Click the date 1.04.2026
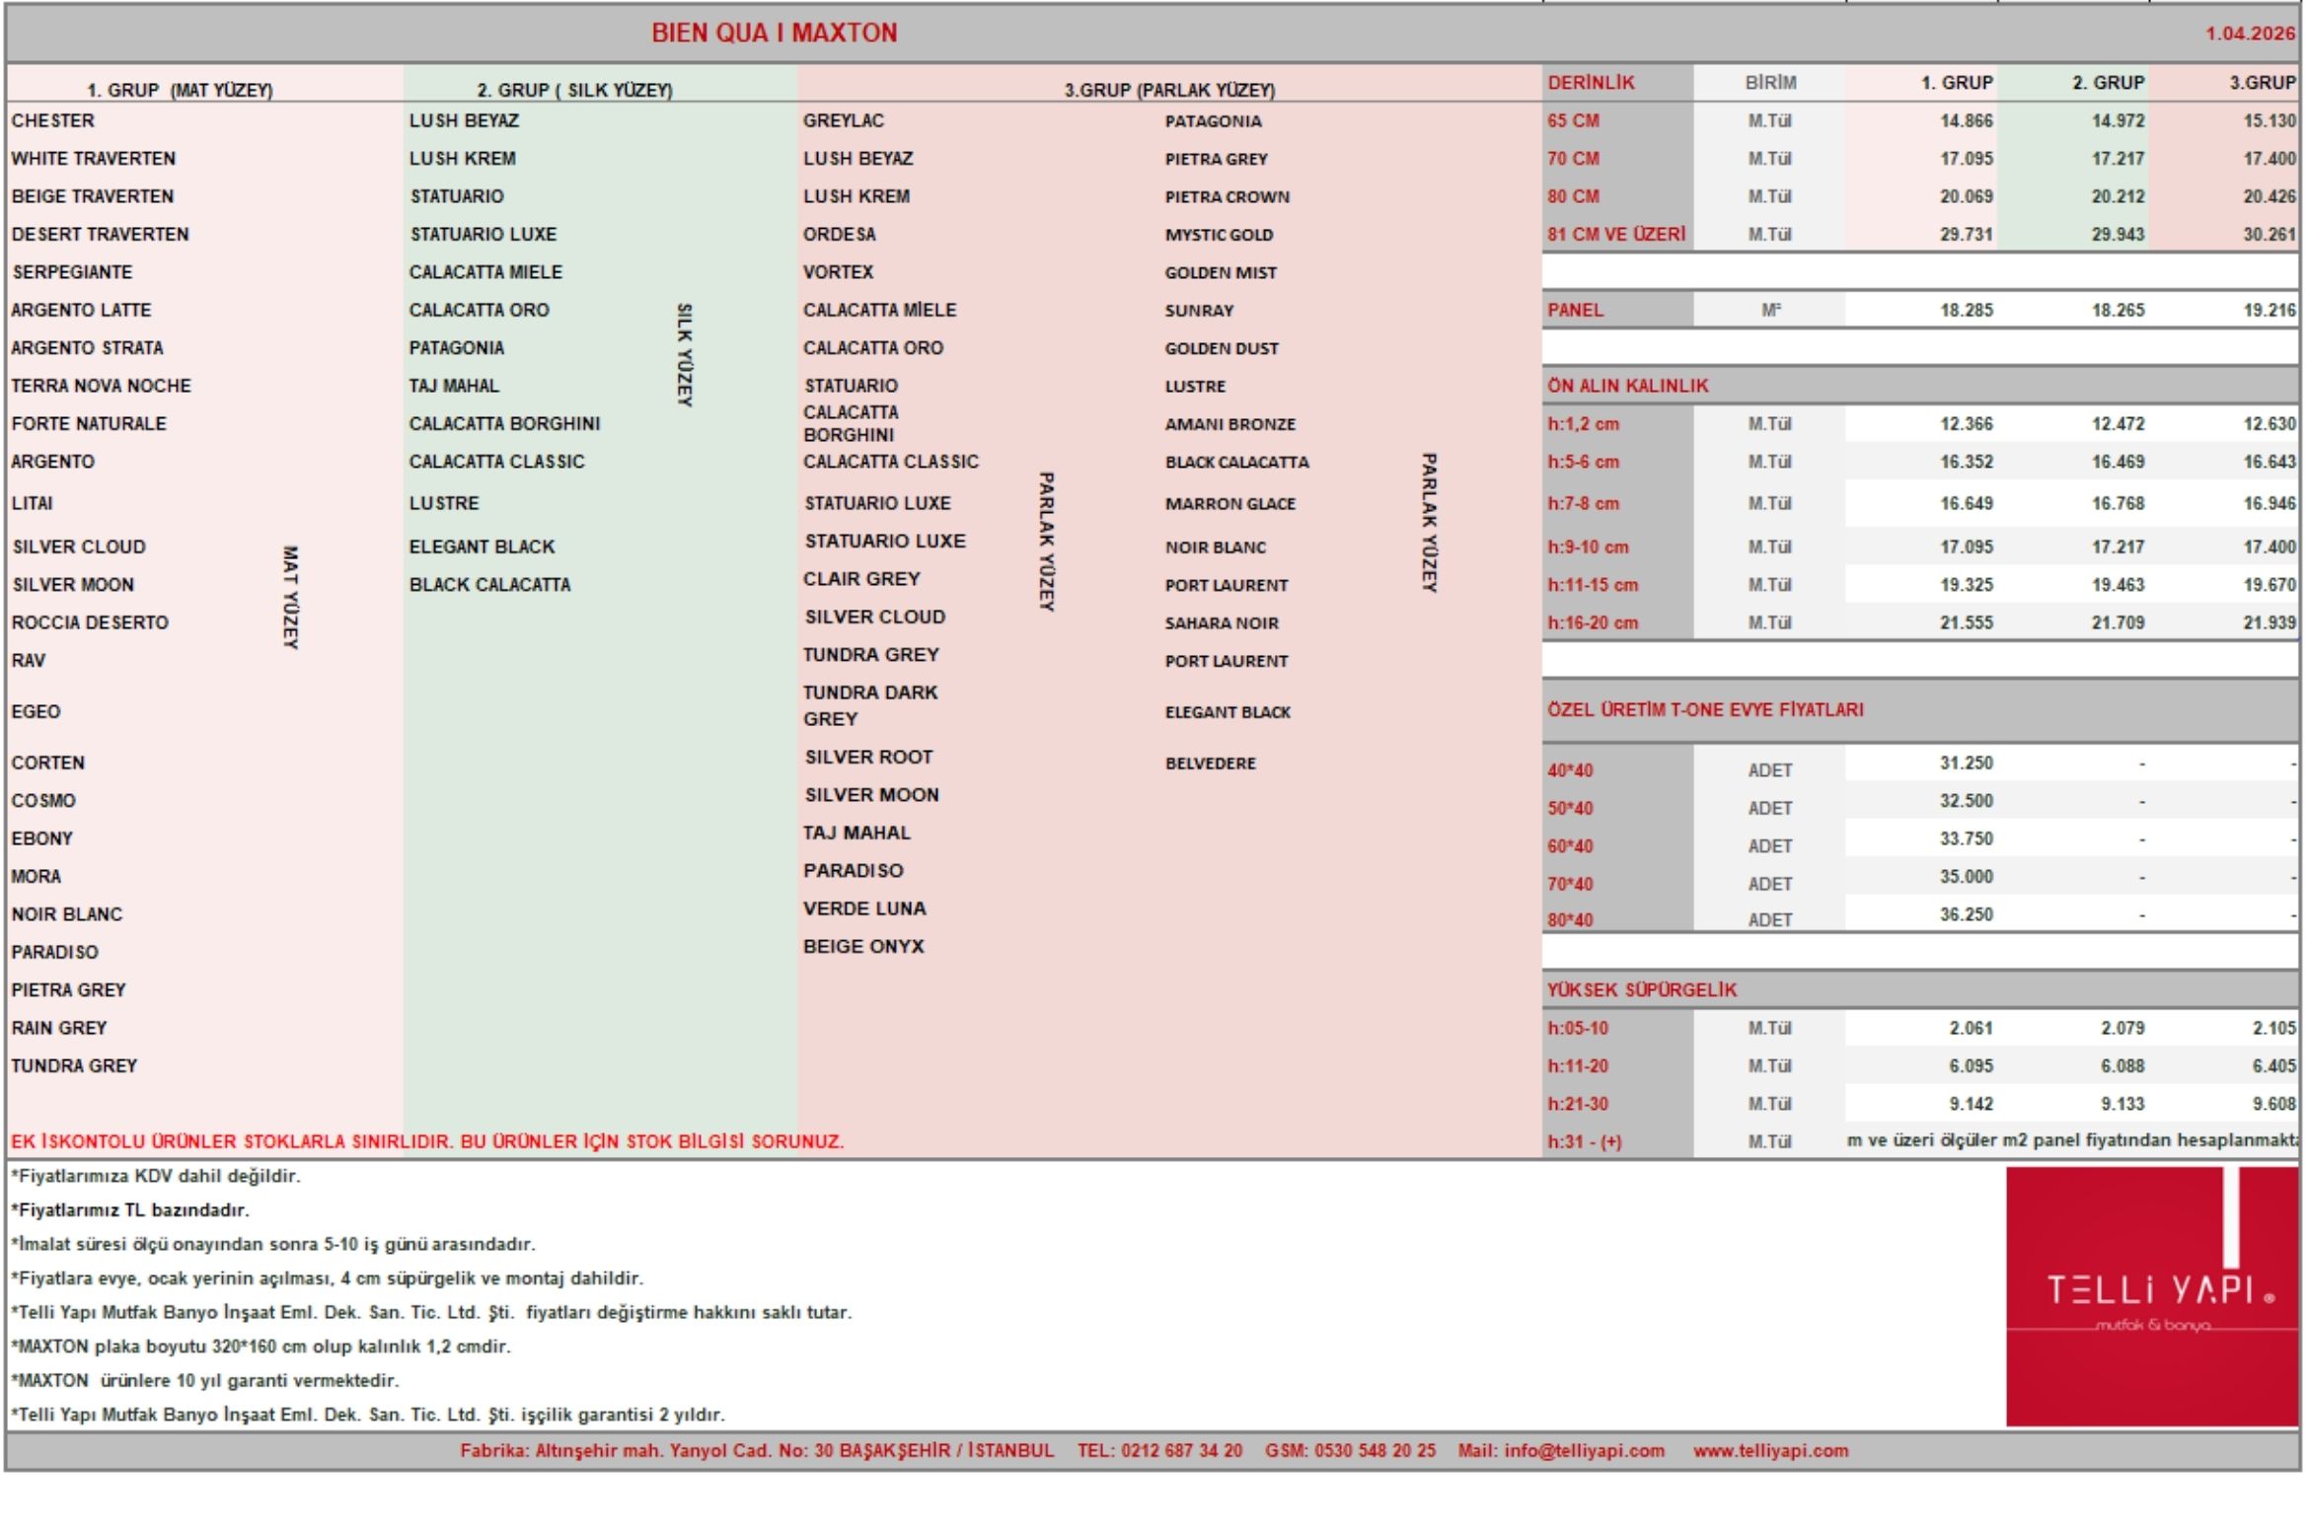Image resolution: width=2308 pixels, height=1529 pixels. point(2251,34)
